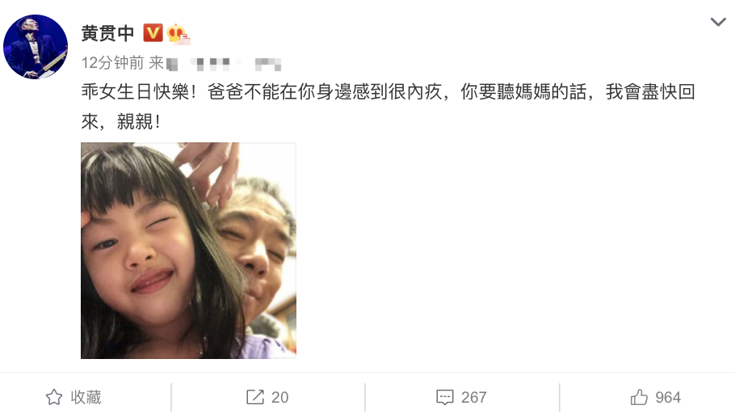Click the second text line 來，親親
Image resolution: width=735 pixels, height=414 pixels.
[121, 122]
